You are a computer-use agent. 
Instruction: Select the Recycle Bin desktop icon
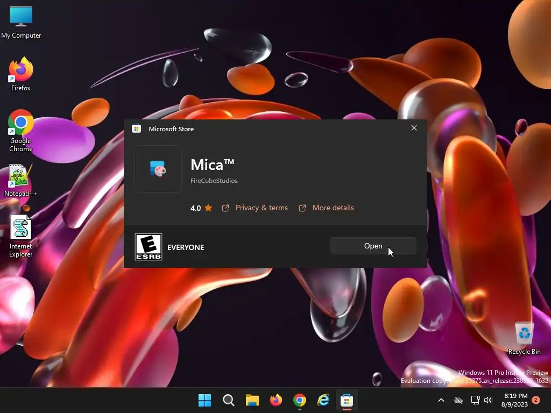click(524, 338)
